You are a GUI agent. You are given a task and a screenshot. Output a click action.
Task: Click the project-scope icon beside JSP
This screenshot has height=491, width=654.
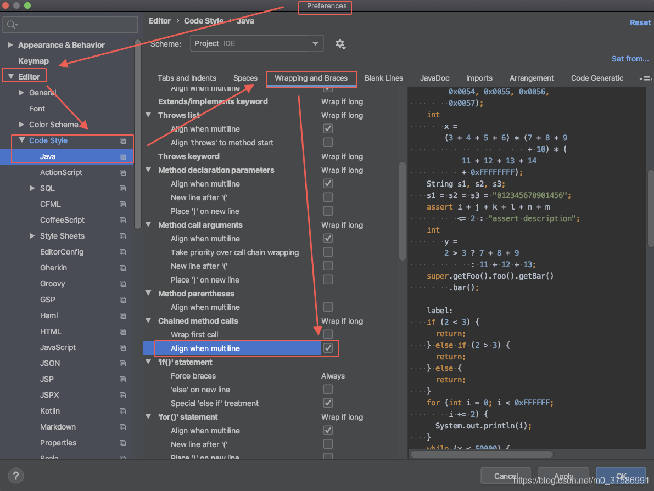tap(122, 379)
